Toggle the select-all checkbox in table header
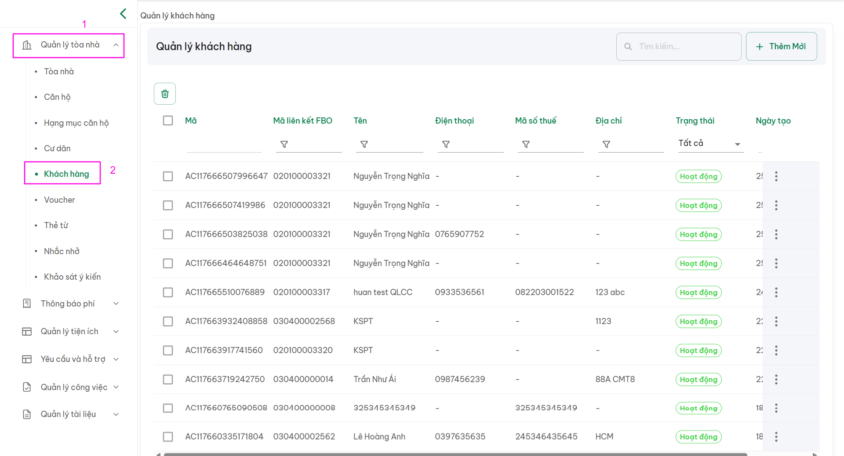Screen dimensions: 844x456 point(168,120)
